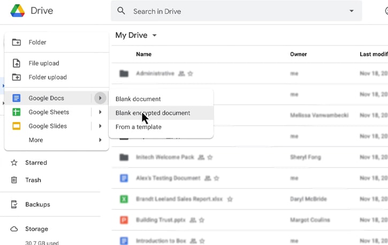The height and width of the screenshot is (245, 388).
Task: Focus the Search in Drive field
Action: (x=236, y=11)
